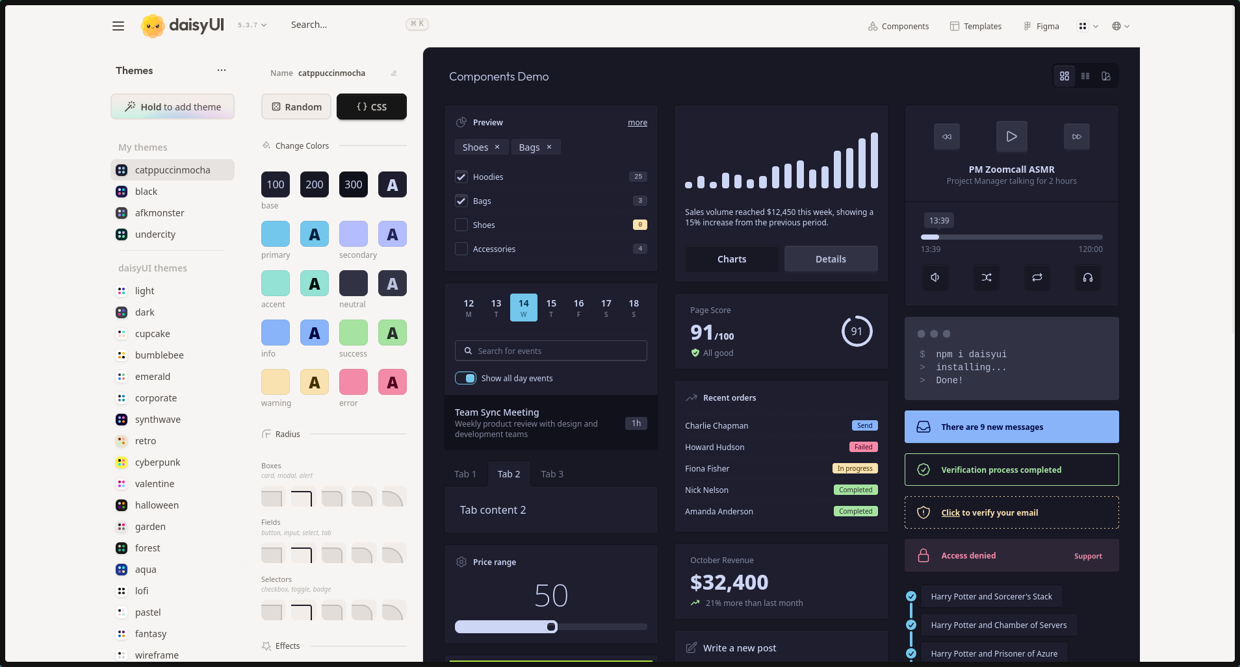This screenshot has width=1240, height=667.
Task: Toggle repeat mode in the audio player
Action: [x=1037, y=277]
